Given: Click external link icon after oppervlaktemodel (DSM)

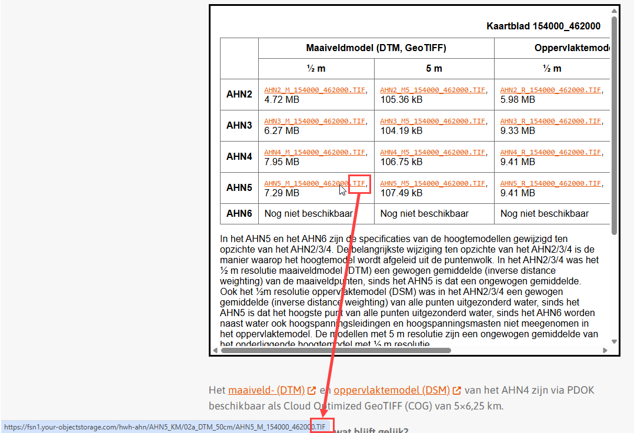Looking at the screenshot, I should click(458, 391).
